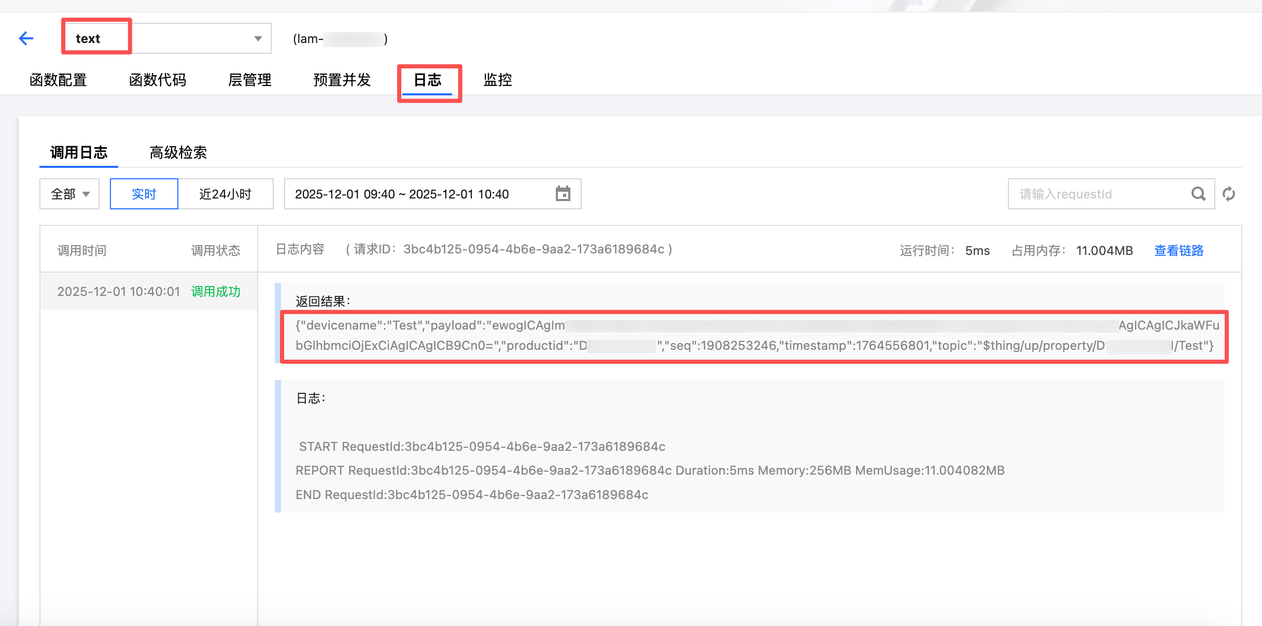This screenshot has height=626, width=1262.
Task: Switch to the 监控 tab
Action: click(497, 80)
